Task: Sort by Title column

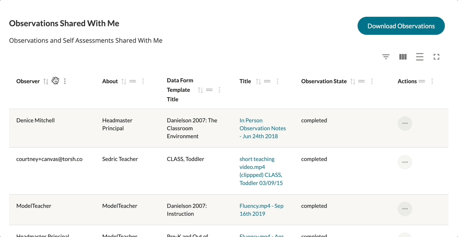Action: [258, 81]
